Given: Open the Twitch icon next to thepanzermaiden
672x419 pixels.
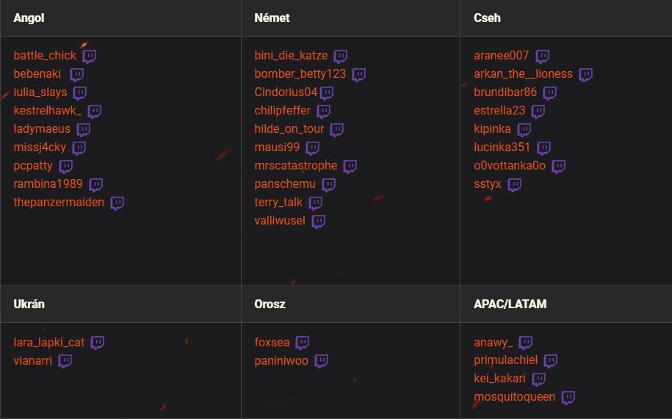Looking at the screenshot, I should point(118,203).
